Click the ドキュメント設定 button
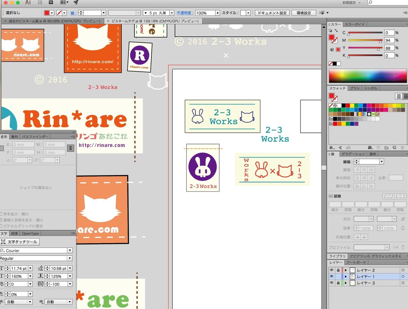 272,13
